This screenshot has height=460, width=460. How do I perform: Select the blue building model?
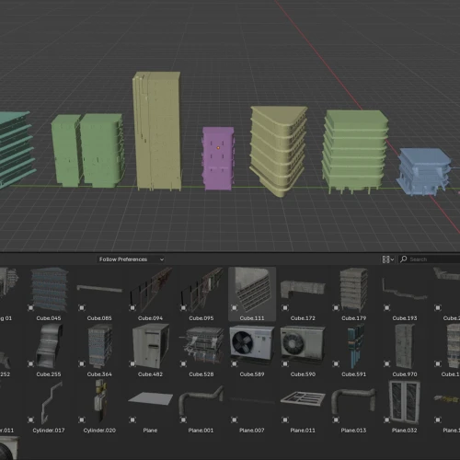[424, 172]
